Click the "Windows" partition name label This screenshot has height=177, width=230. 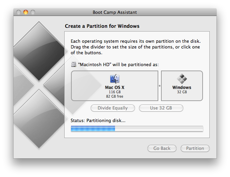tap(182, 87)
